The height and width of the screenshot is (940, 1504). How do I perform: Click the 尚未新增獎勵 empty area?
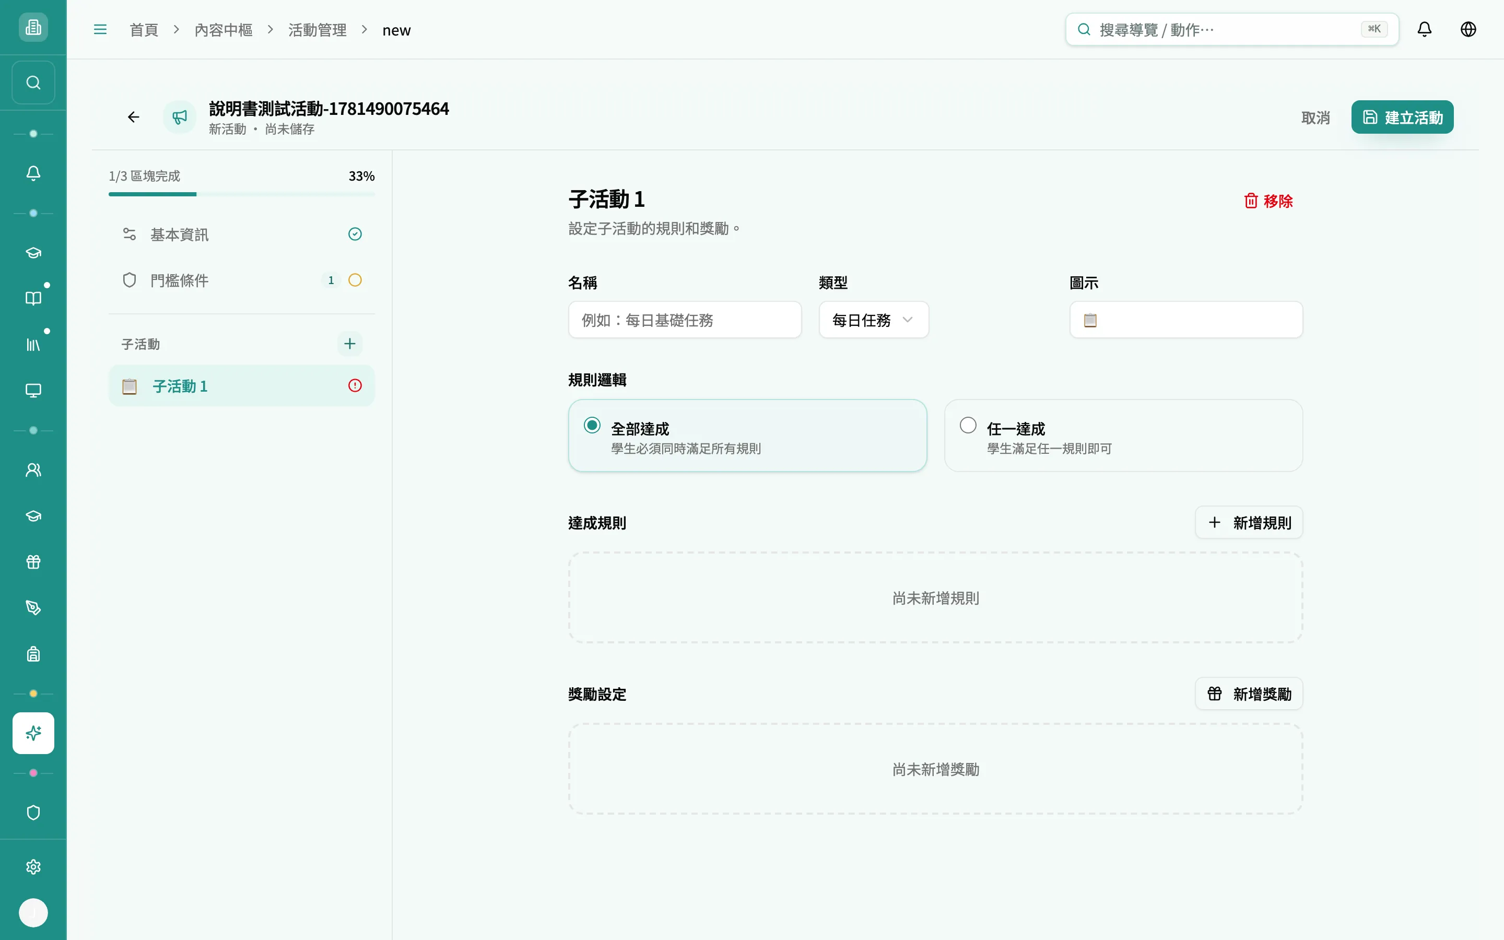(x=935, y=769)
